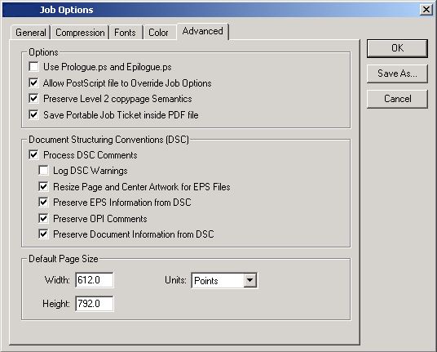437x352 pixels.
Task: Switch to the General tab
Action: pyautogui.click(x=31, y=33)
